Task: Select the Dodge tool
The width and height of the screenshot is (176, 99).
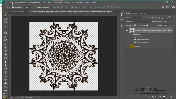Action: point(5,65)
